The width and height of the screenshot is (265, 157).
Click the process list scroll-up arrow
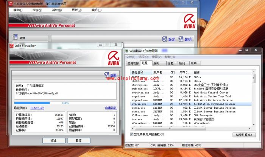254,72
